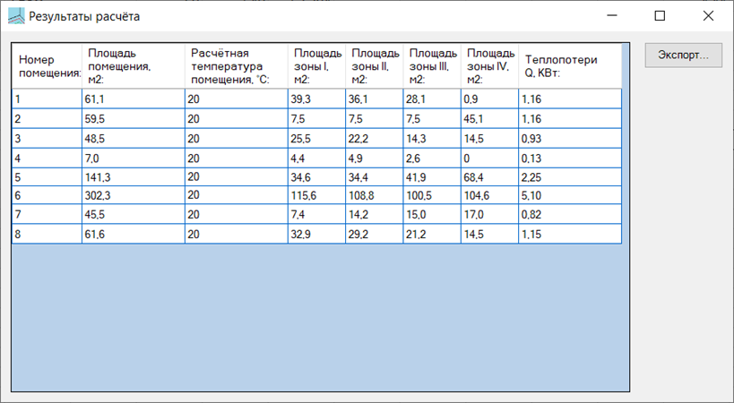The height and width of the screenshot is (403, 734).
Task: Select the room number 4 cell
Action: (47, 157)
